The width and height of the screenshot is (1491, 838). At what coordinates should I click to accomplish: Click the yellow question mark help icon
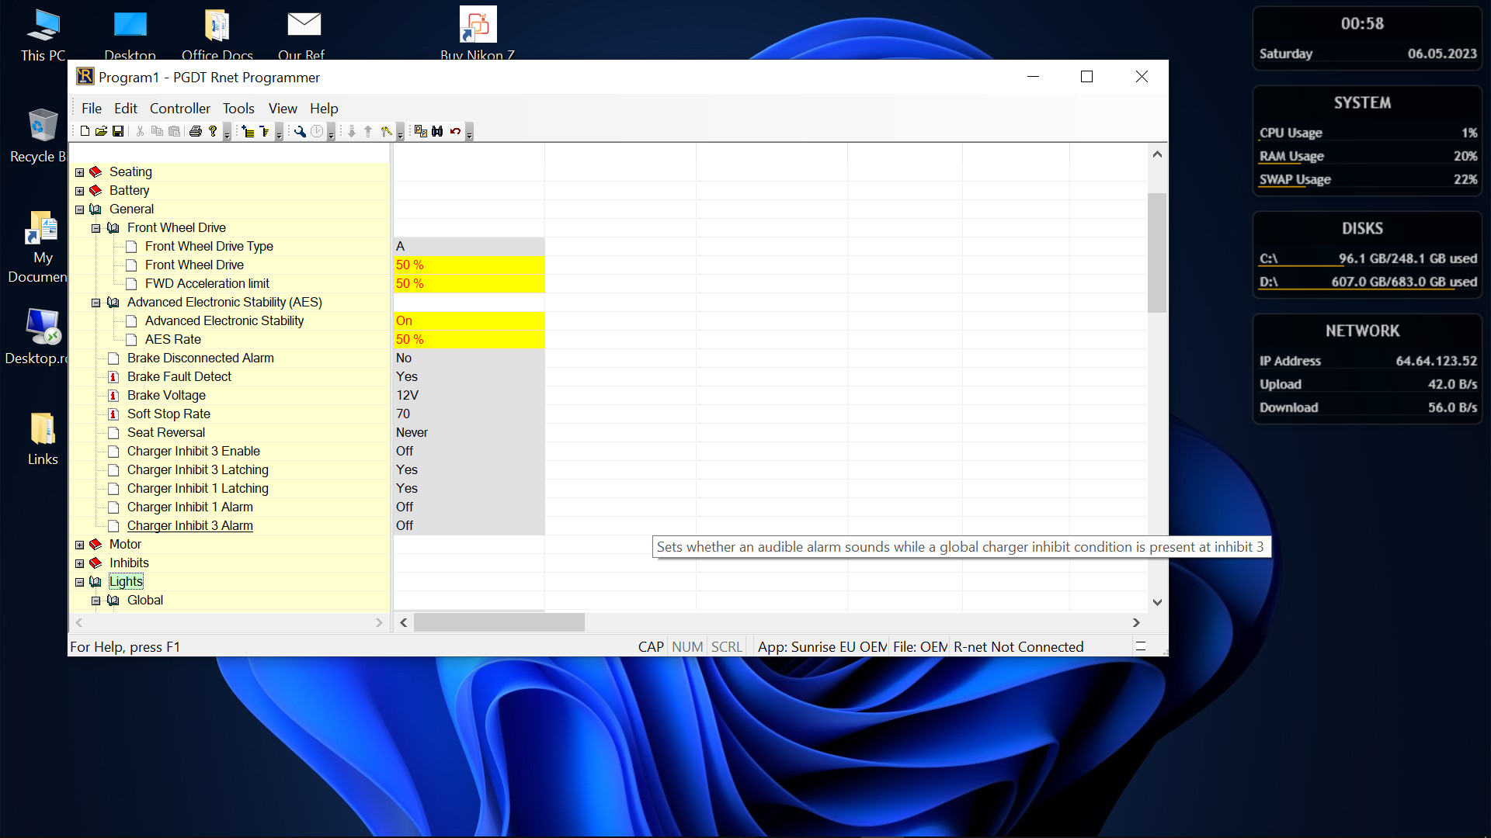[213, 131]
